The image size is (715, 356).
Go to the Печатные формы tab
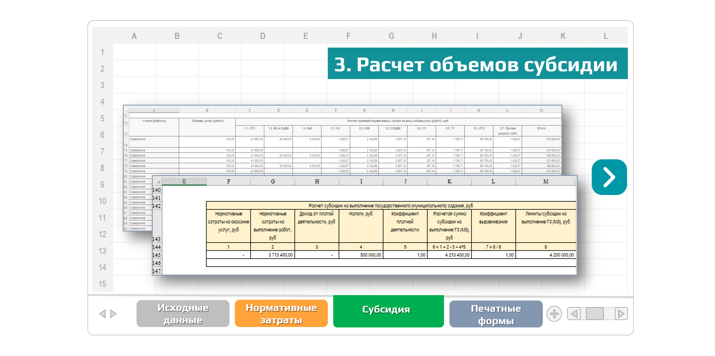(x=495, y=314)
